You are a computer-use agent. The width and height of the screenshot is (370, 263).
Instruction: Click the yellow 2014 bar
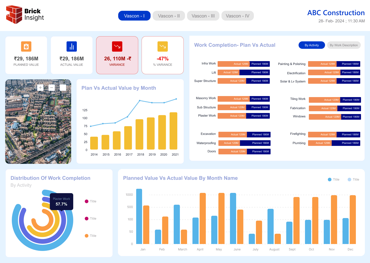(94, 143)
